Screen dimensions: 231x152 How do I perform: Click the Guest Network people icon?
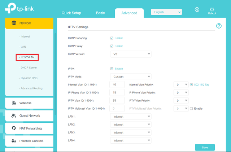14,115
